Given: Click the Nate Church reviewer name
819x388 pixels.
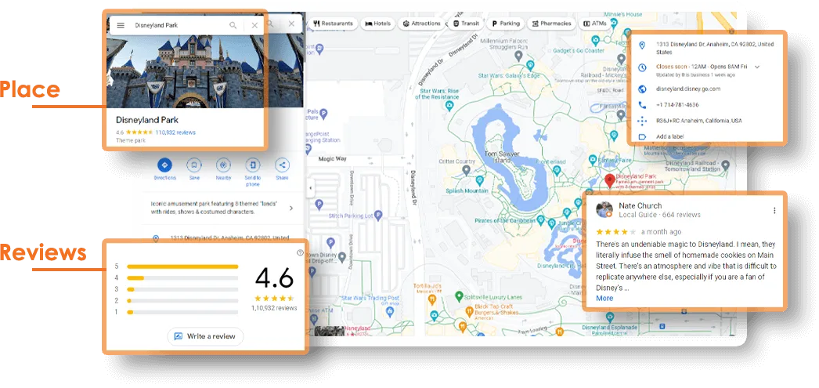Looking at the screenshot, I should [640, 205].
